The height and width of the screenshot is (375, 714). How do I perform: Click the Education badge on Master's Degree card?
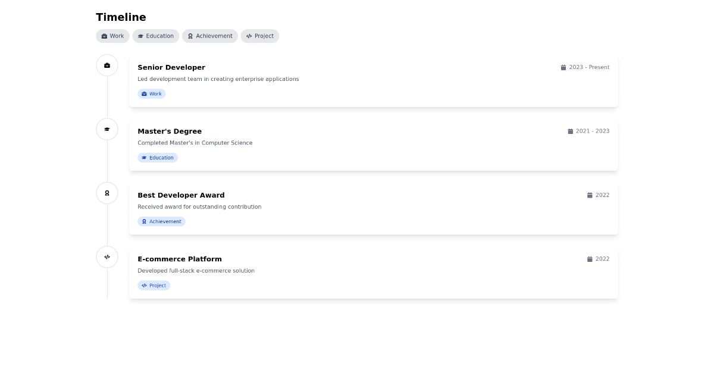click(x=158, y=157)
